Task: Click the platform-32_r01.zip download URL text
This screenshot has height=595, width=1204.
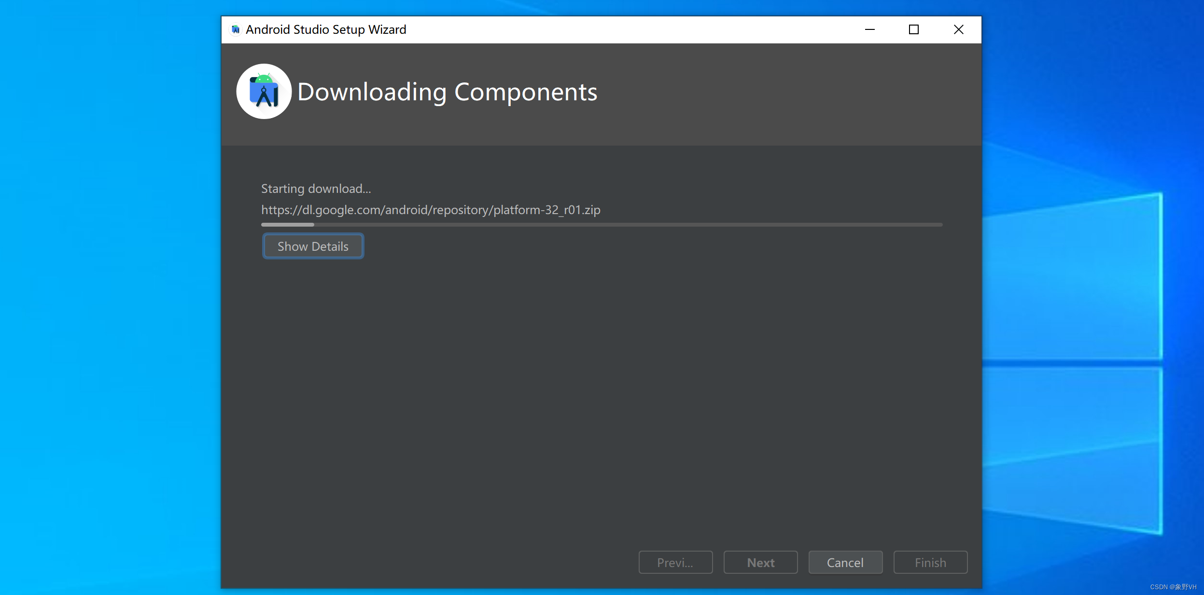Action: (x=431, y=210)
